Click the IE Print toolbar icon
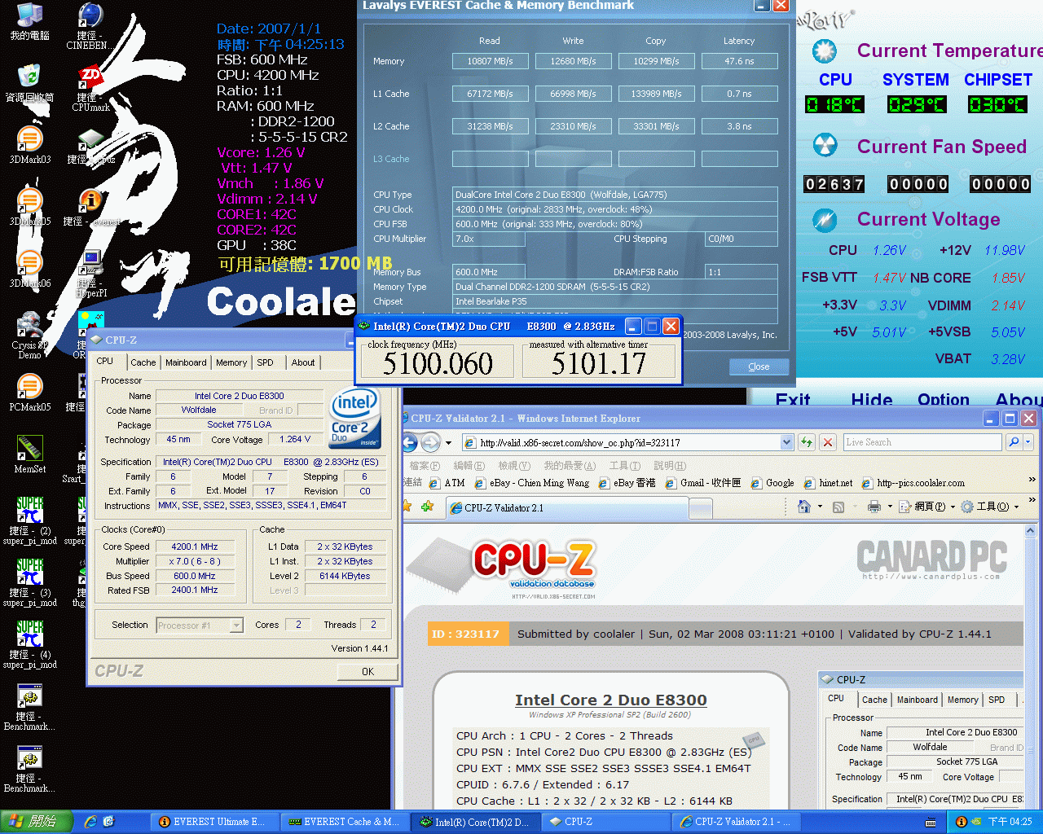The image size is (1043, 834). pos(874,507)
